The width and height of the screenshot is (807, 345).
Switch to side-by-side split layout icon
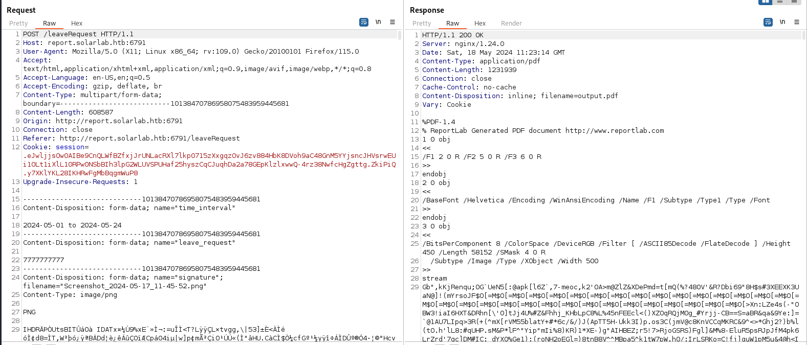pos(766,2)
